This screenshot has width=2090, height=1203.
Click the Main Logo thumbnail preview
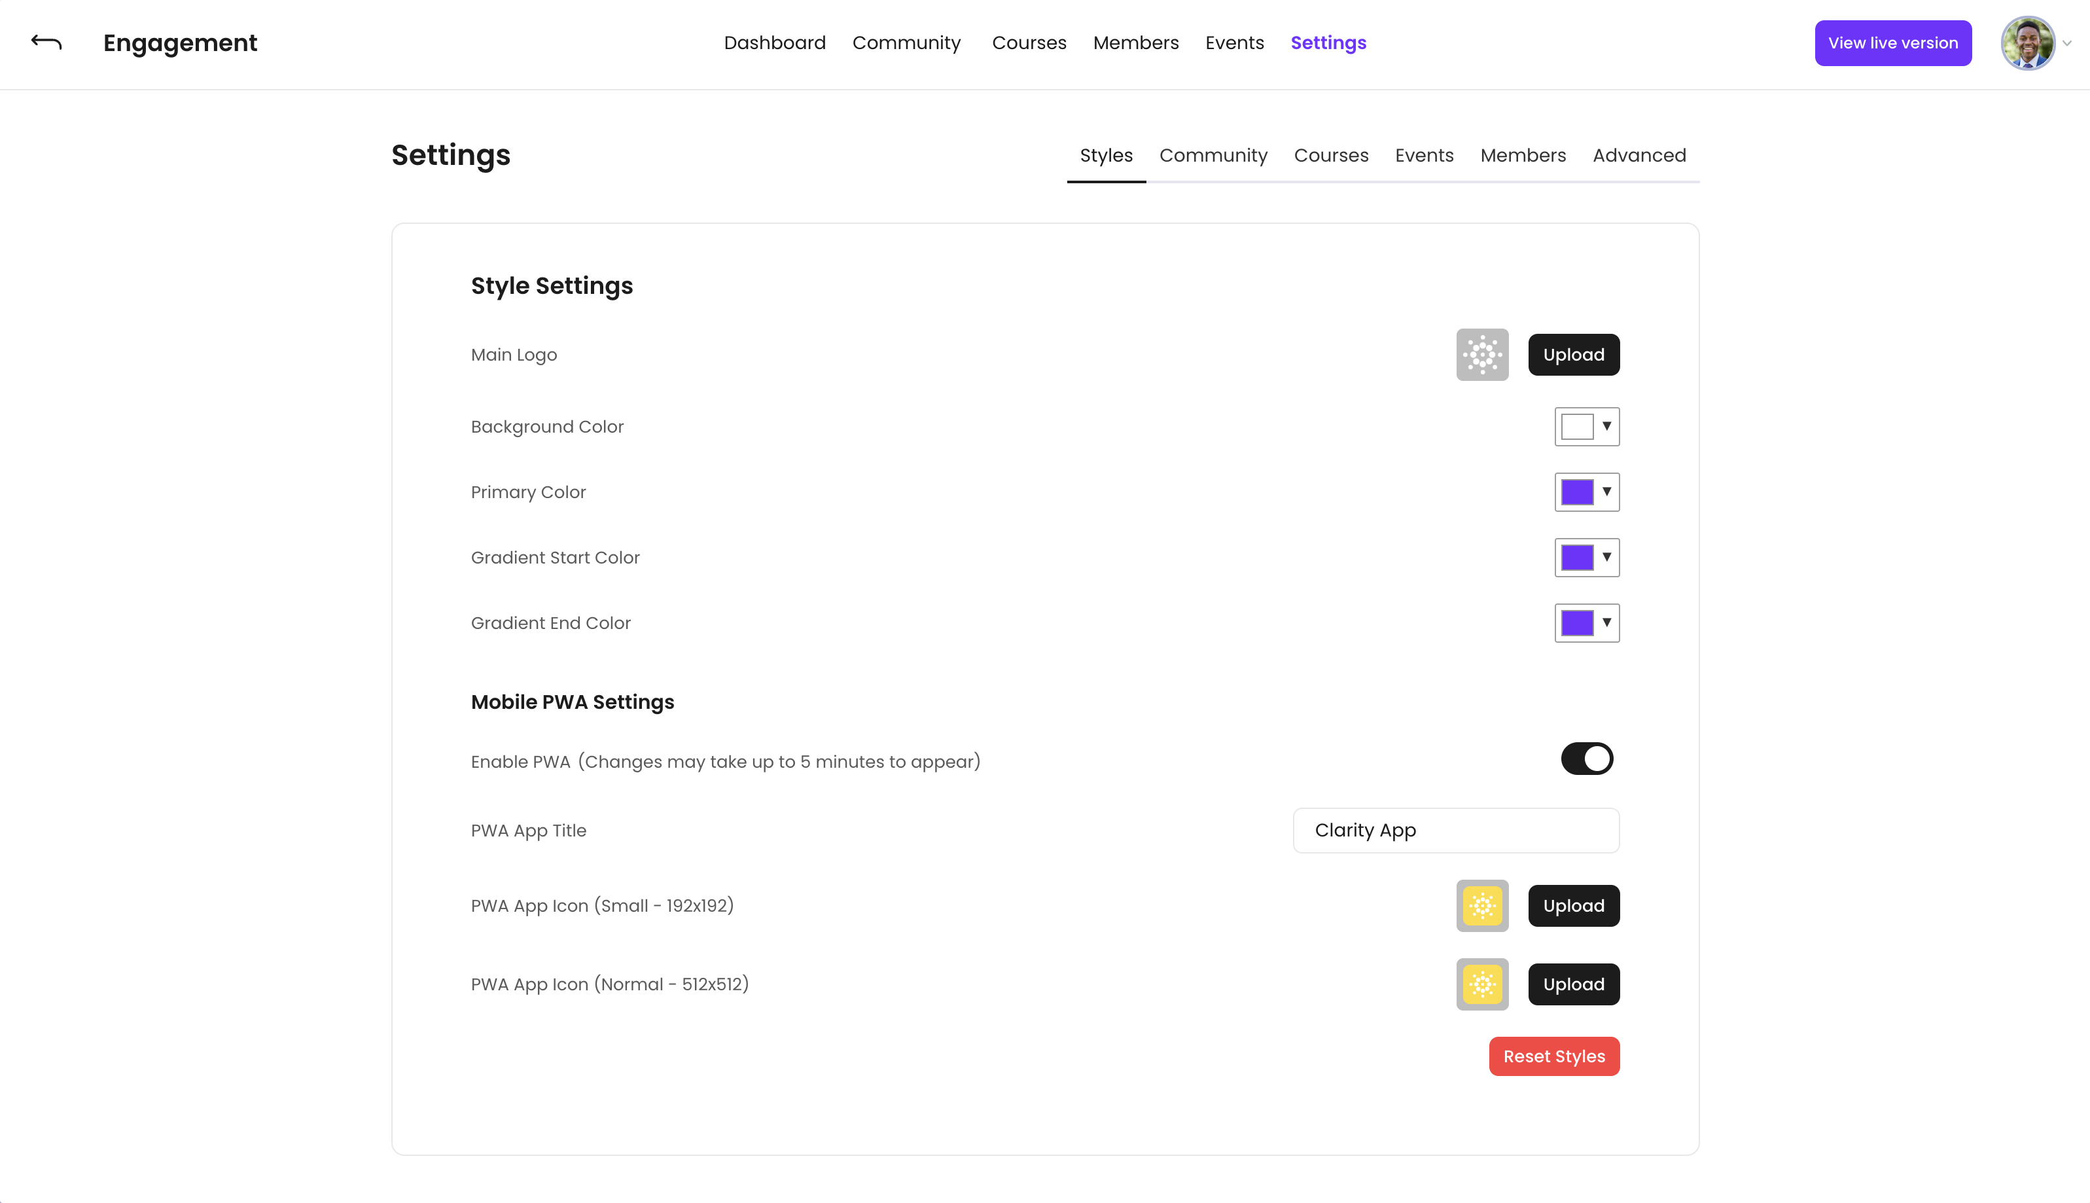[x=1481, y=355]
